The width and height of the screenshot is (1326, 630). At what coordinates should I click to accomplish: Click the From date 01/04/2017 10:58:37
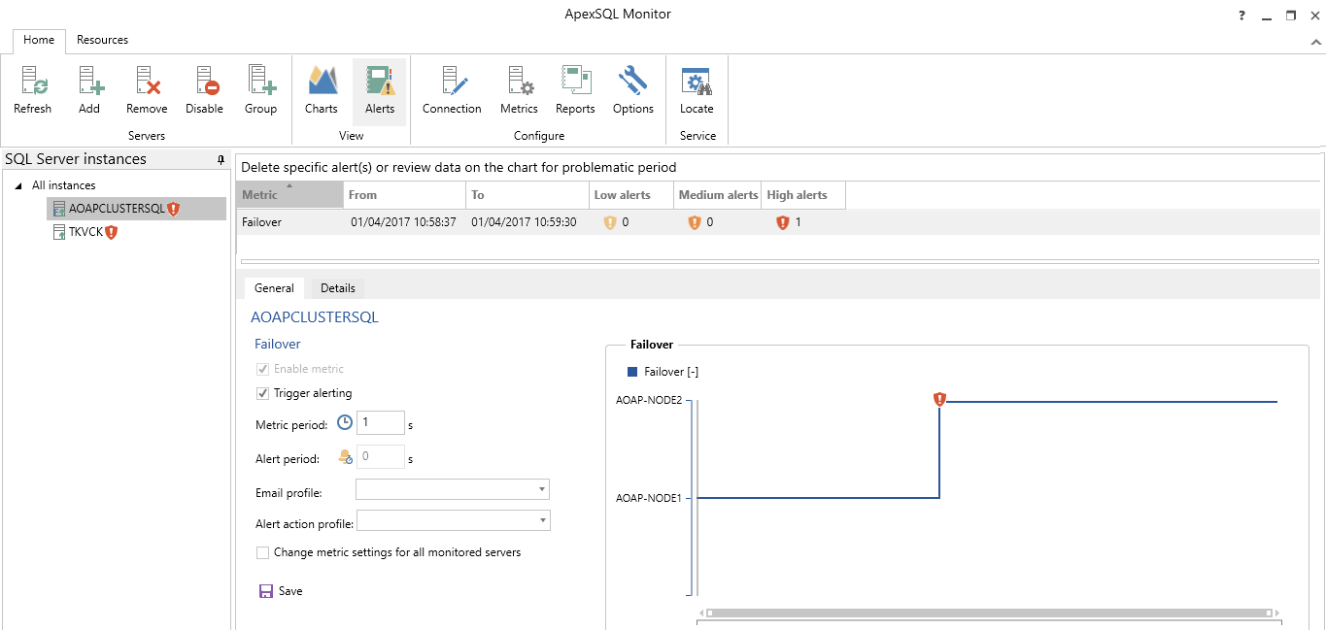(x=403, y=222)
